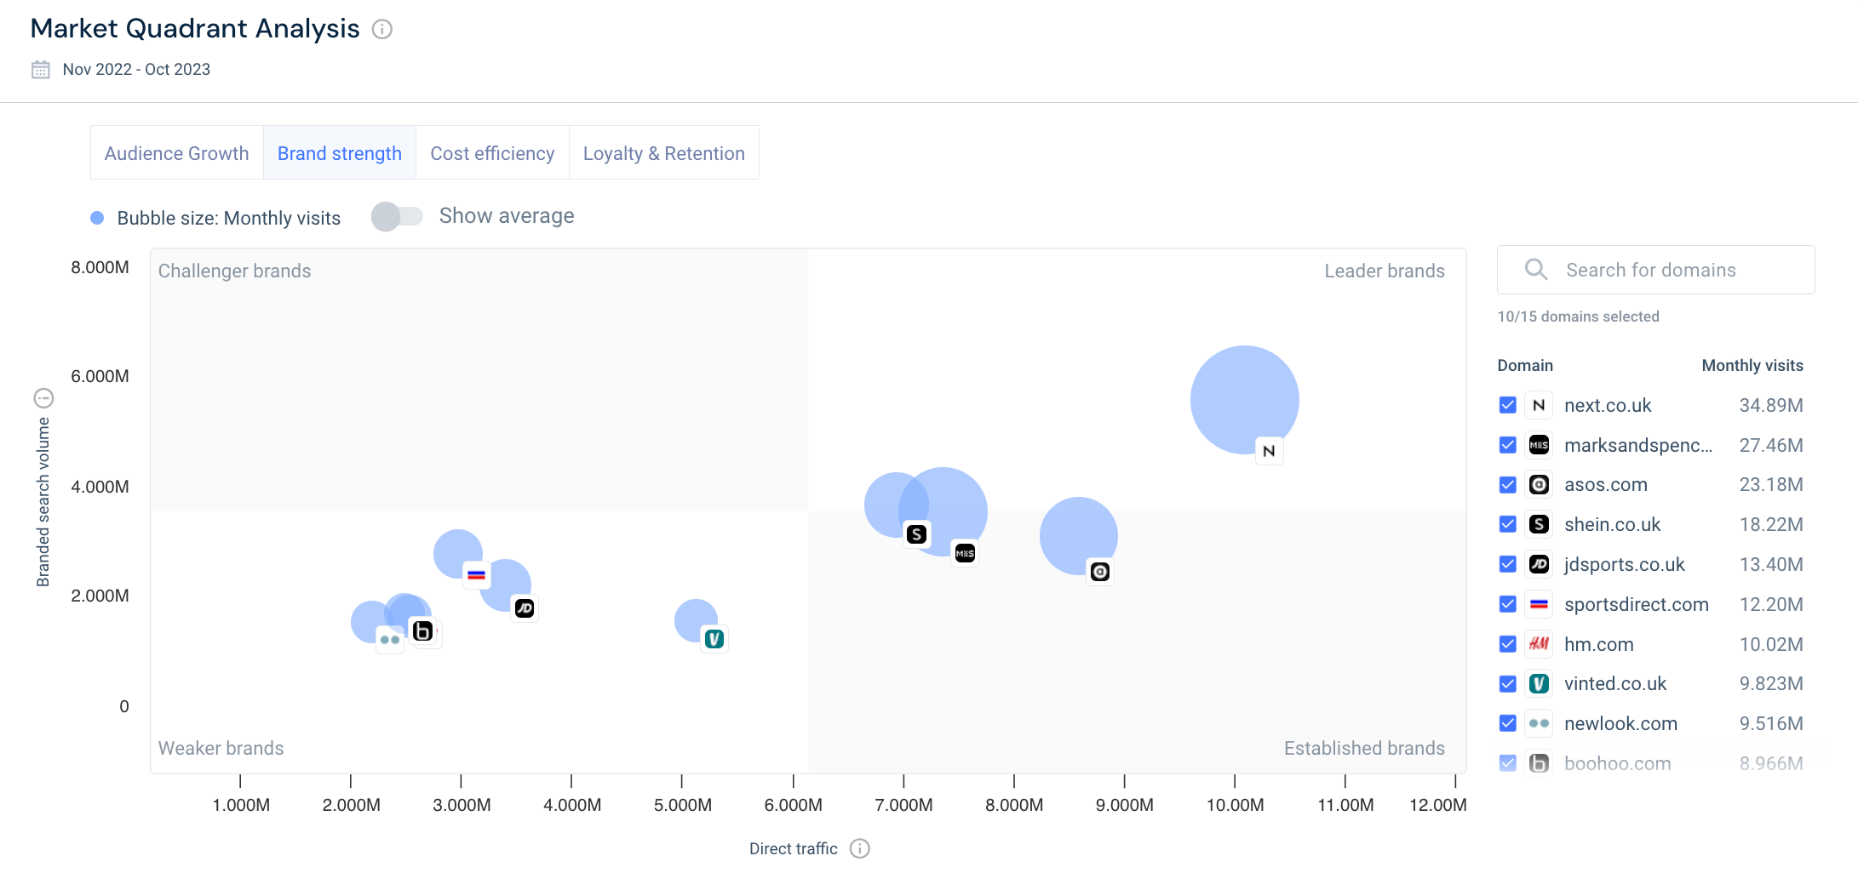Click info icon beside Market Quadrant Analysis title

[382, 30]
